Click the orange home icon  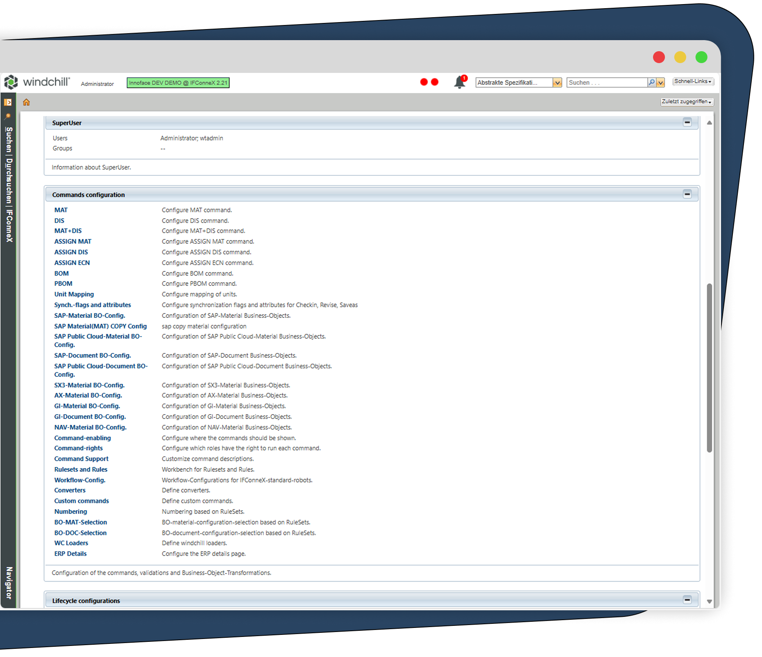coord(26,102)
